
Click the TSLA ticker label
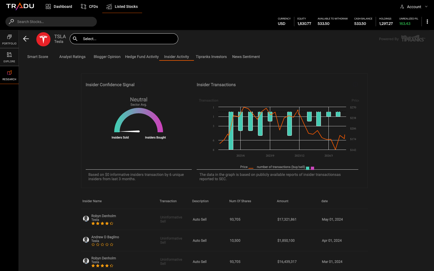pos(60,37)
